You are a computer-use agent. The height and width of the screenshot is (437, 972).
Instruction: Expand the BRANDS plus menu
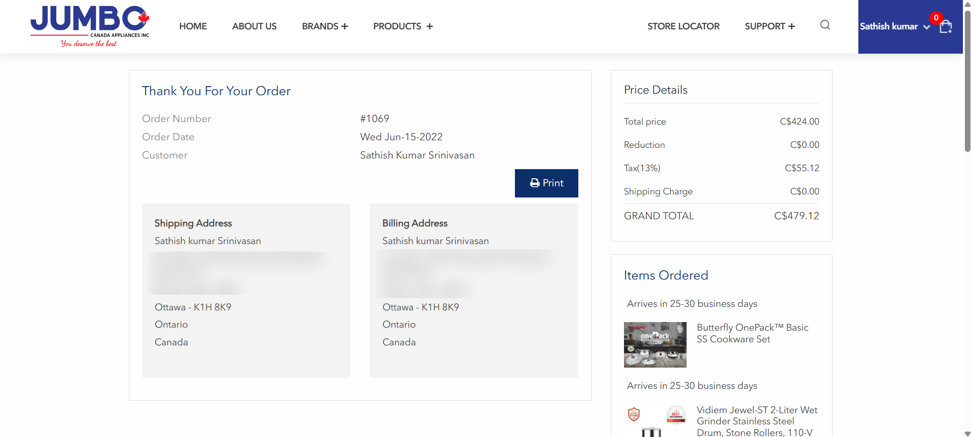point(325,26)
